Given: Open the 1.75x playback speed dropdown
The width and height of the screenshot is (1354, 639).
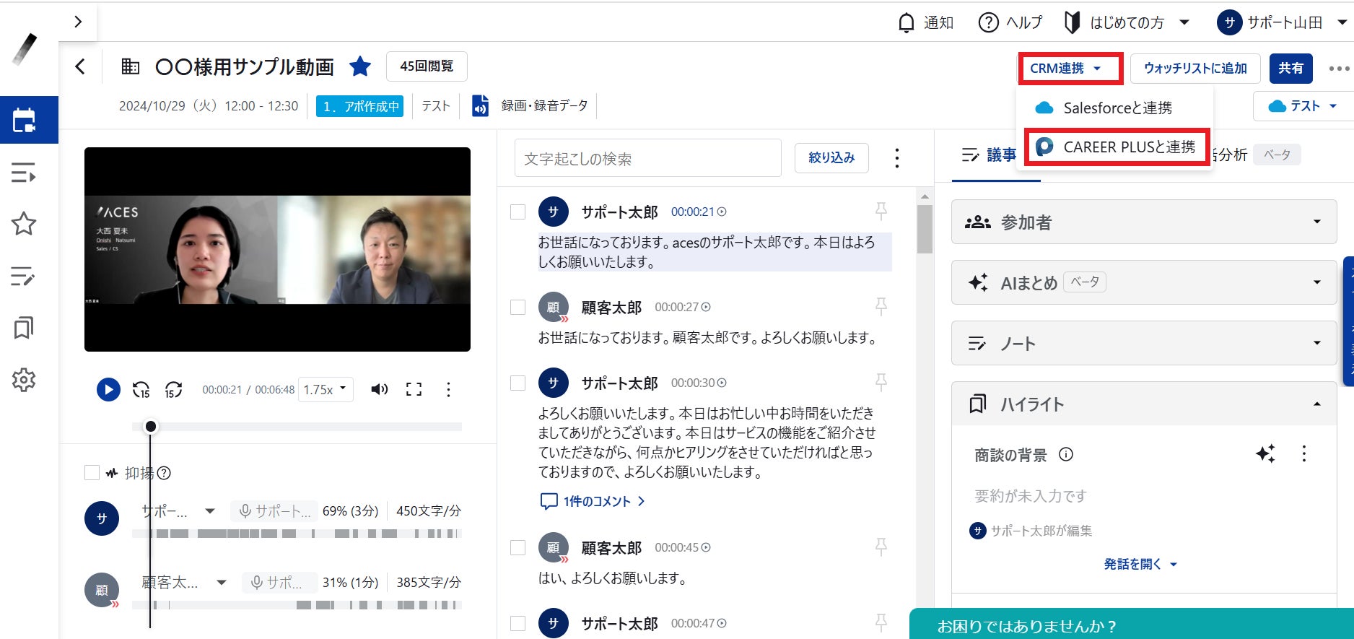Looking at the screenshot, I should 326,390.
